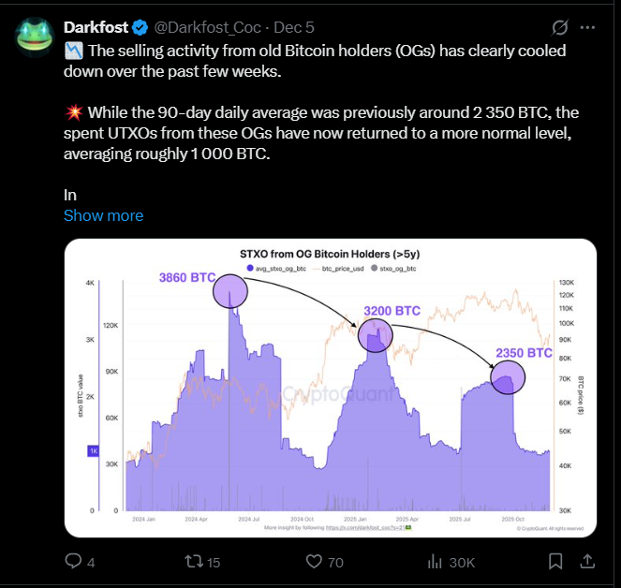Share the post via share icon
Image resolution: width=621 pixels, height=588 pixels.
coord(587,562)
